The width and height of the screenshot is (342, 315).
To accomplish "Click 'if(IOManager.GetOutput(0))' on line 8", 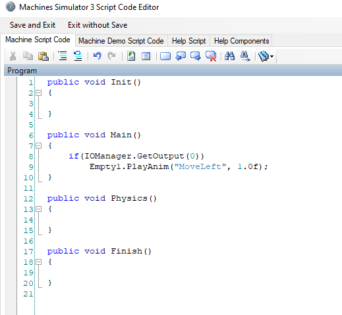I will 136,157.
